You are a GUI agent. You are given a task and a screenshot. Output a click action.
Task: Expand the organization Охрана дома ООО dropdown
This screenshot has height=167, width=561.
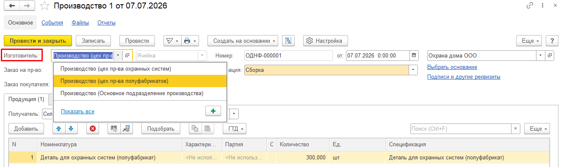(x=541, y=55)
